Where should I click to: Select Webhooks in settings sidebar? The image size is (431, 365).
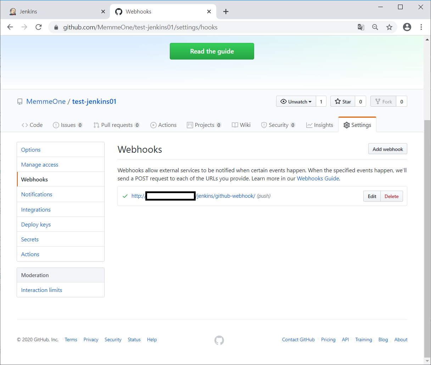click(x=61, y=179)
